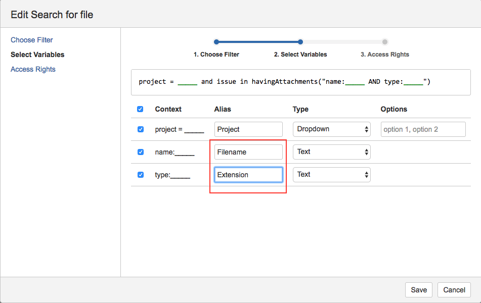The width and height of the screenshot is (481, 303).
Task: Toggle the type variable checkbox
Action: coord(141,175)
